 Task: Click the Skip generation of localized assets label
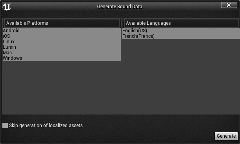(x=46, y=126)
